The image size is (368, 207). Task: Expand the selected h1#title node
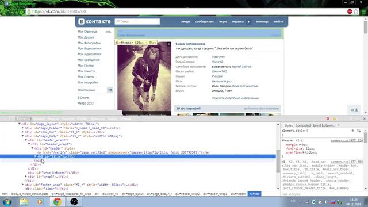pyautogui.click(x=36, y=156)
